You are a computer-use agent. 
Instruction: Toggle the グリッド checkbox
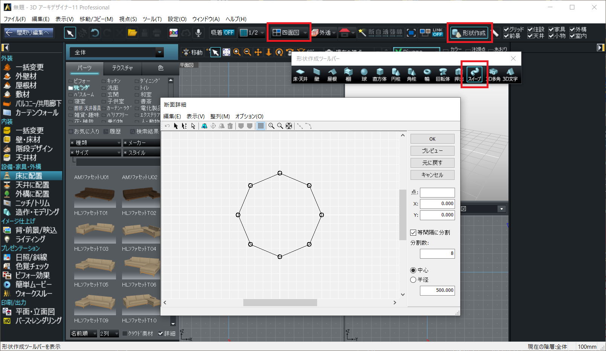[506, 29]
